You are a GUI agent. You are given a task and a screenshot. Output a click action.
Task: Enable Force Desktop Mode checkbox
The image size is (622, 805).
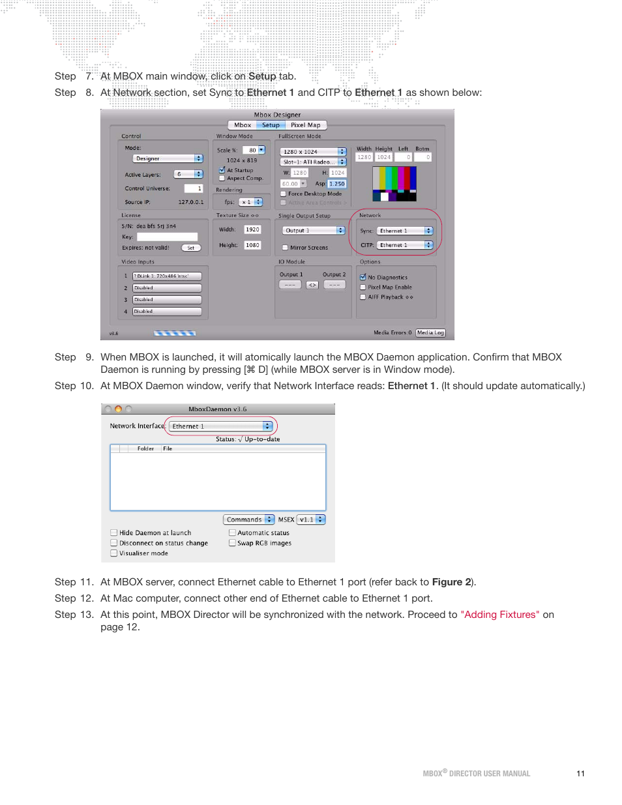point(283,194)
